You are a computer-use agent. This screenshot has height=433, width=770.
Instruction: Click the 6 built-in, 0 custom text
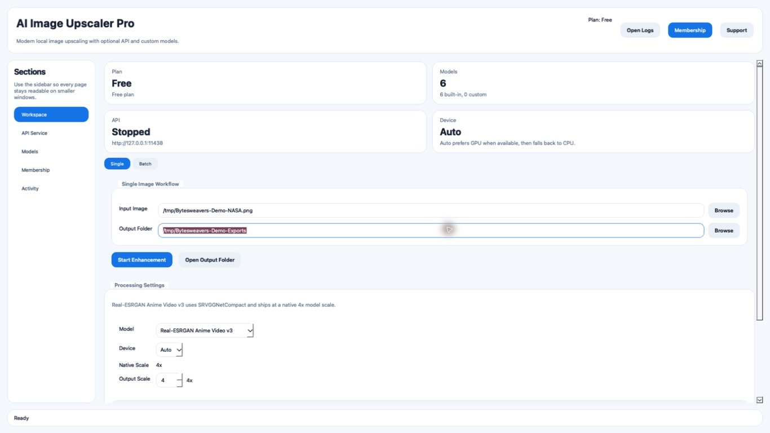coord(463,95)
